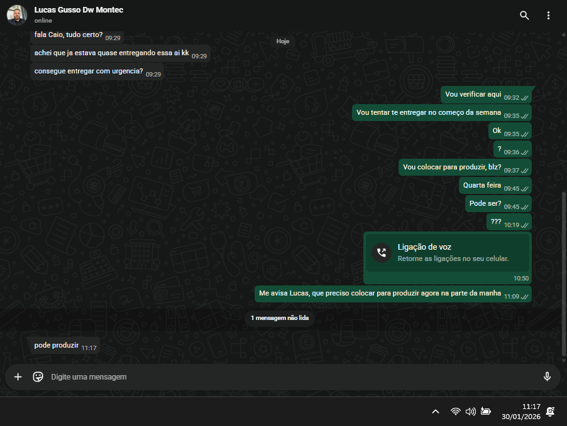Screen dimensions: 567x426
Task: Open the three-dot chat menu
Action: [x=548, y=16]
